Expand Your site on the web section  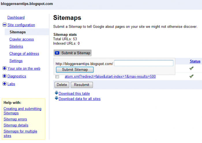(x=4, y=68)
